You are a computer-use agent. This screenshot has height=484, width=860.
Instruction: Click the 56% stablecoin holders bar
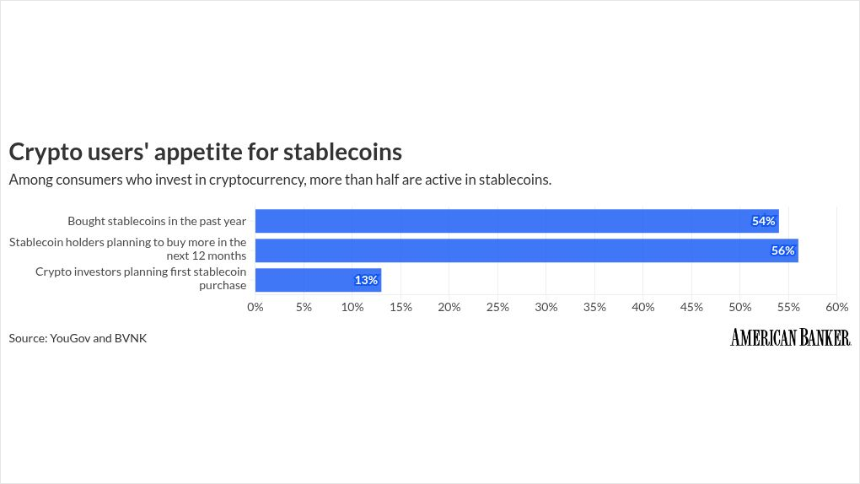pos(526,250)
